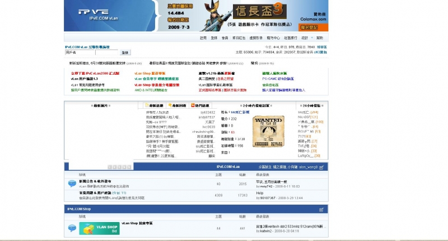Click the speech-bubble icon for vLan Shop forum
This screenshot has height=241, width=448.
(72, 228)
